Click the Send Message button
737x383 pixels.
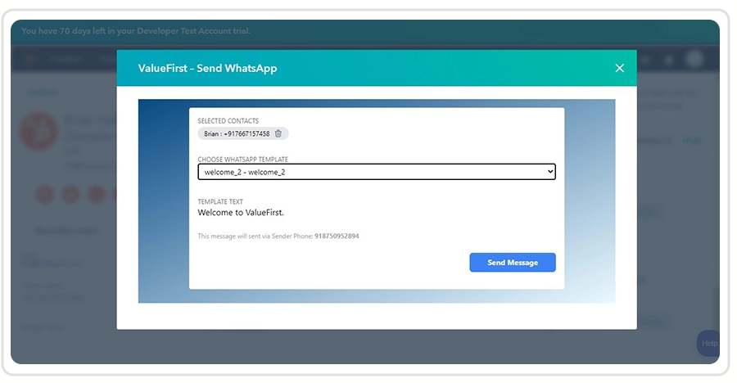[513, 262]
